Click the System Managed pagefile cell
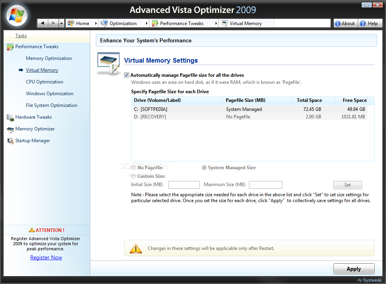 244,109
